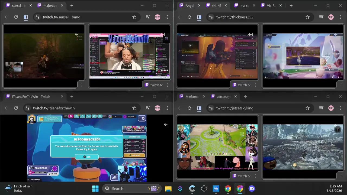This screenshot has height=195, width=347.
Task: Reload the jetsetskyking page
Action: 189,108
